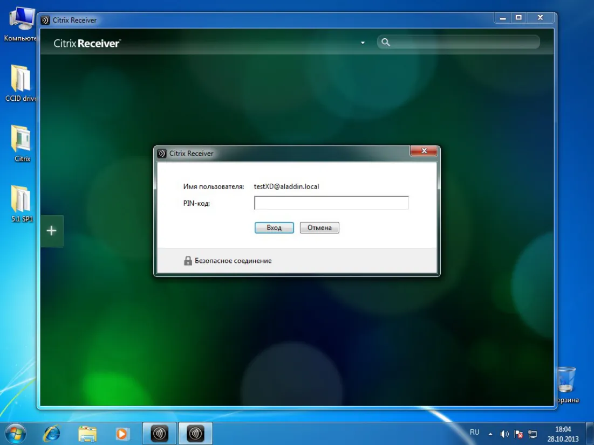
Task: Switch to second Citrix Receiver taskbar button
Action: [x=195, y=434]
